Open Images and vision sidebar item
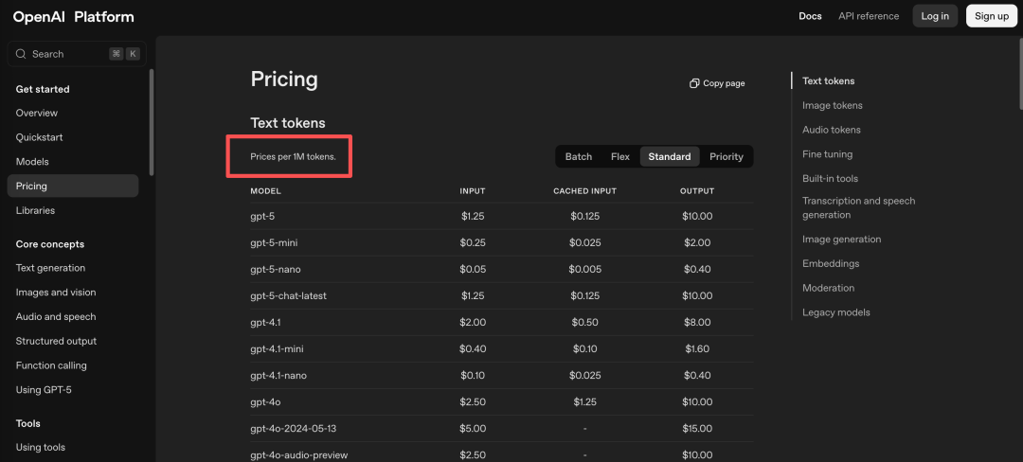Image resolution: width=1023 pixels, height=462 pixels. click(x=56, y=292)
